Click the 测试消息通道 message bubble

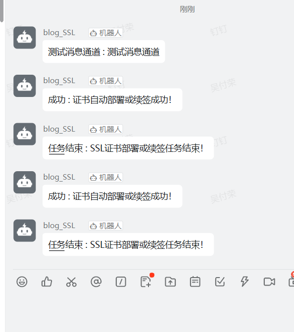[x=104, y=51]
